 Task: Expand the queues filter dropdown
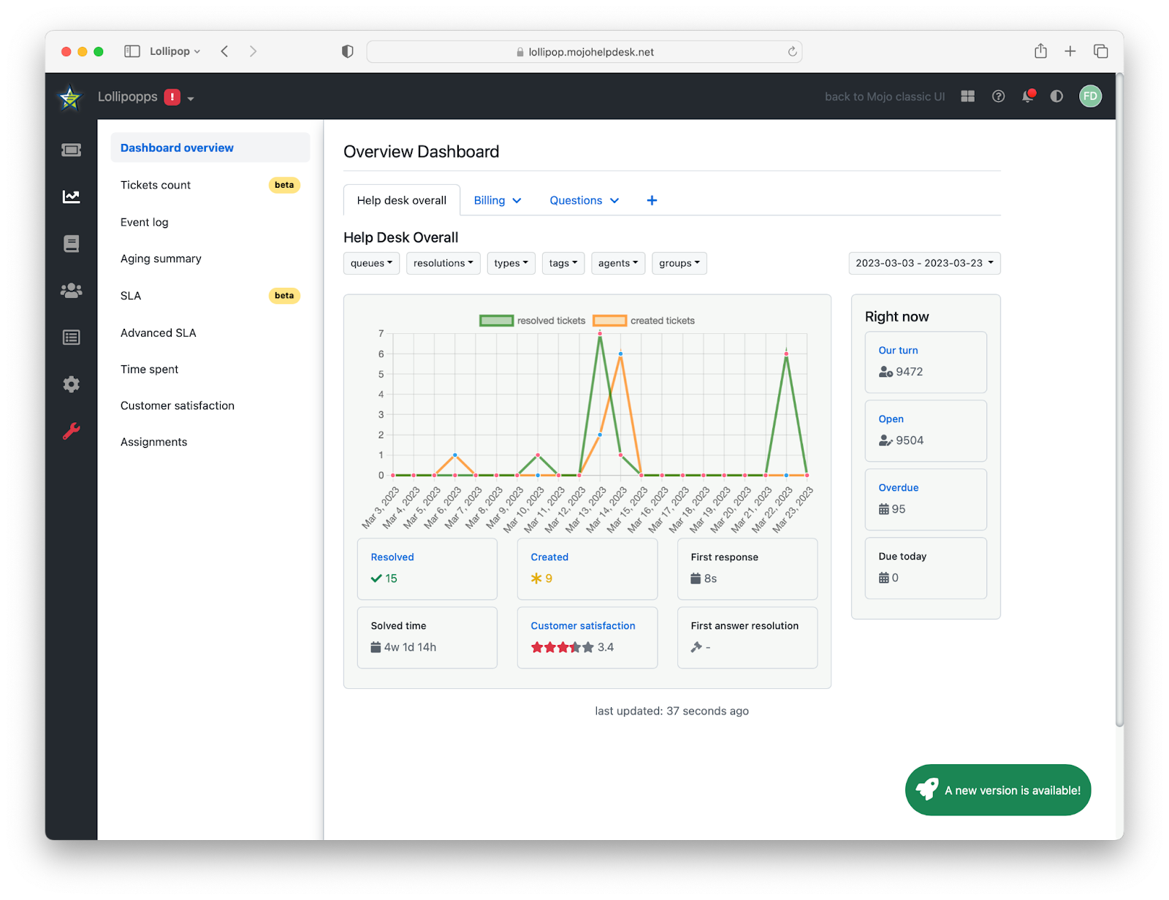[371, 263]
